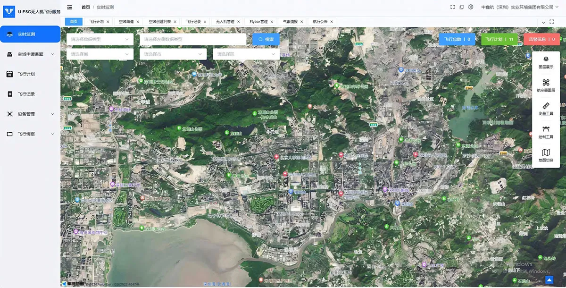Switch to the 气象情报 tab
This screenshot has height=288, width=566.
click(x=290, y=22)
